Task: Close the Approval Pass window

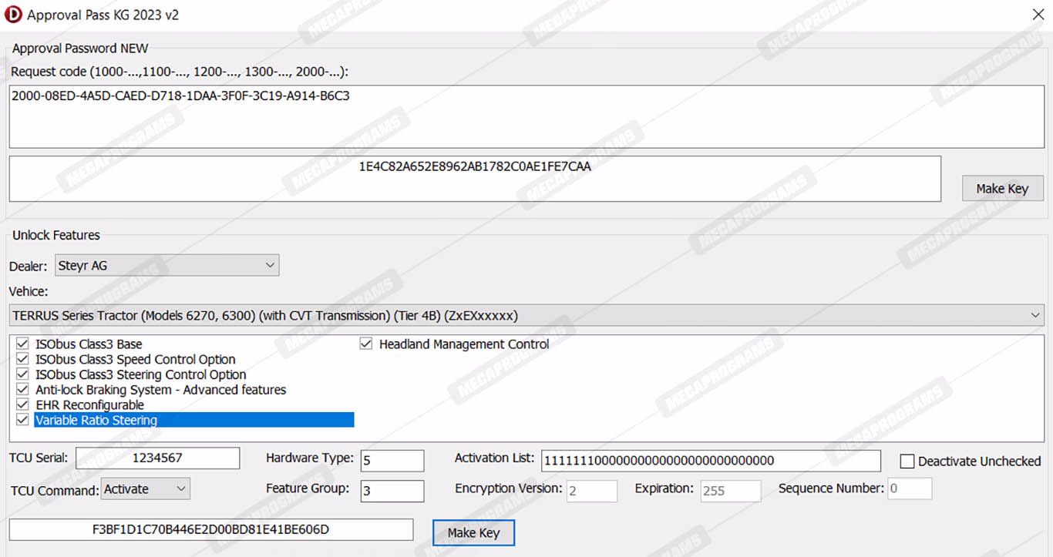Action: [x=1038, y=15]
